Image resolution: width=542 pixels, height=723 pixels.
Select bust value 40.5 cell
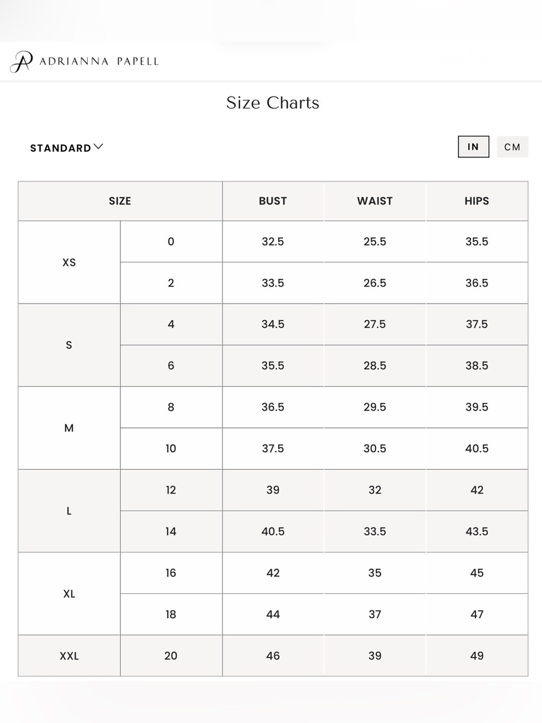[273, 532]
